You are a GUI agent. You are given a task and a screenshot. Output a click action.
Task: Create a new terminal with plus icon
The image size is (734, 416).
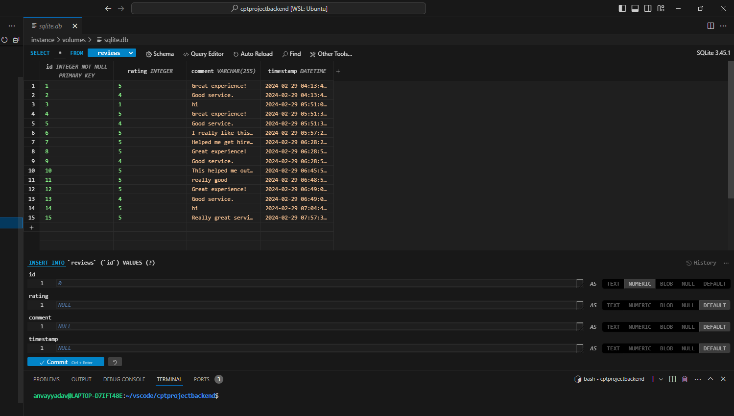(652, 379)
